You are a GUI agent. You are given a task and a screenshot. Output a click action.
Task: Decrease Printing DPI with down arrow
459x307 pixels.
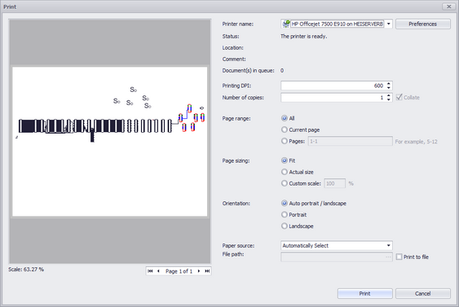click(x=388, y=88)
